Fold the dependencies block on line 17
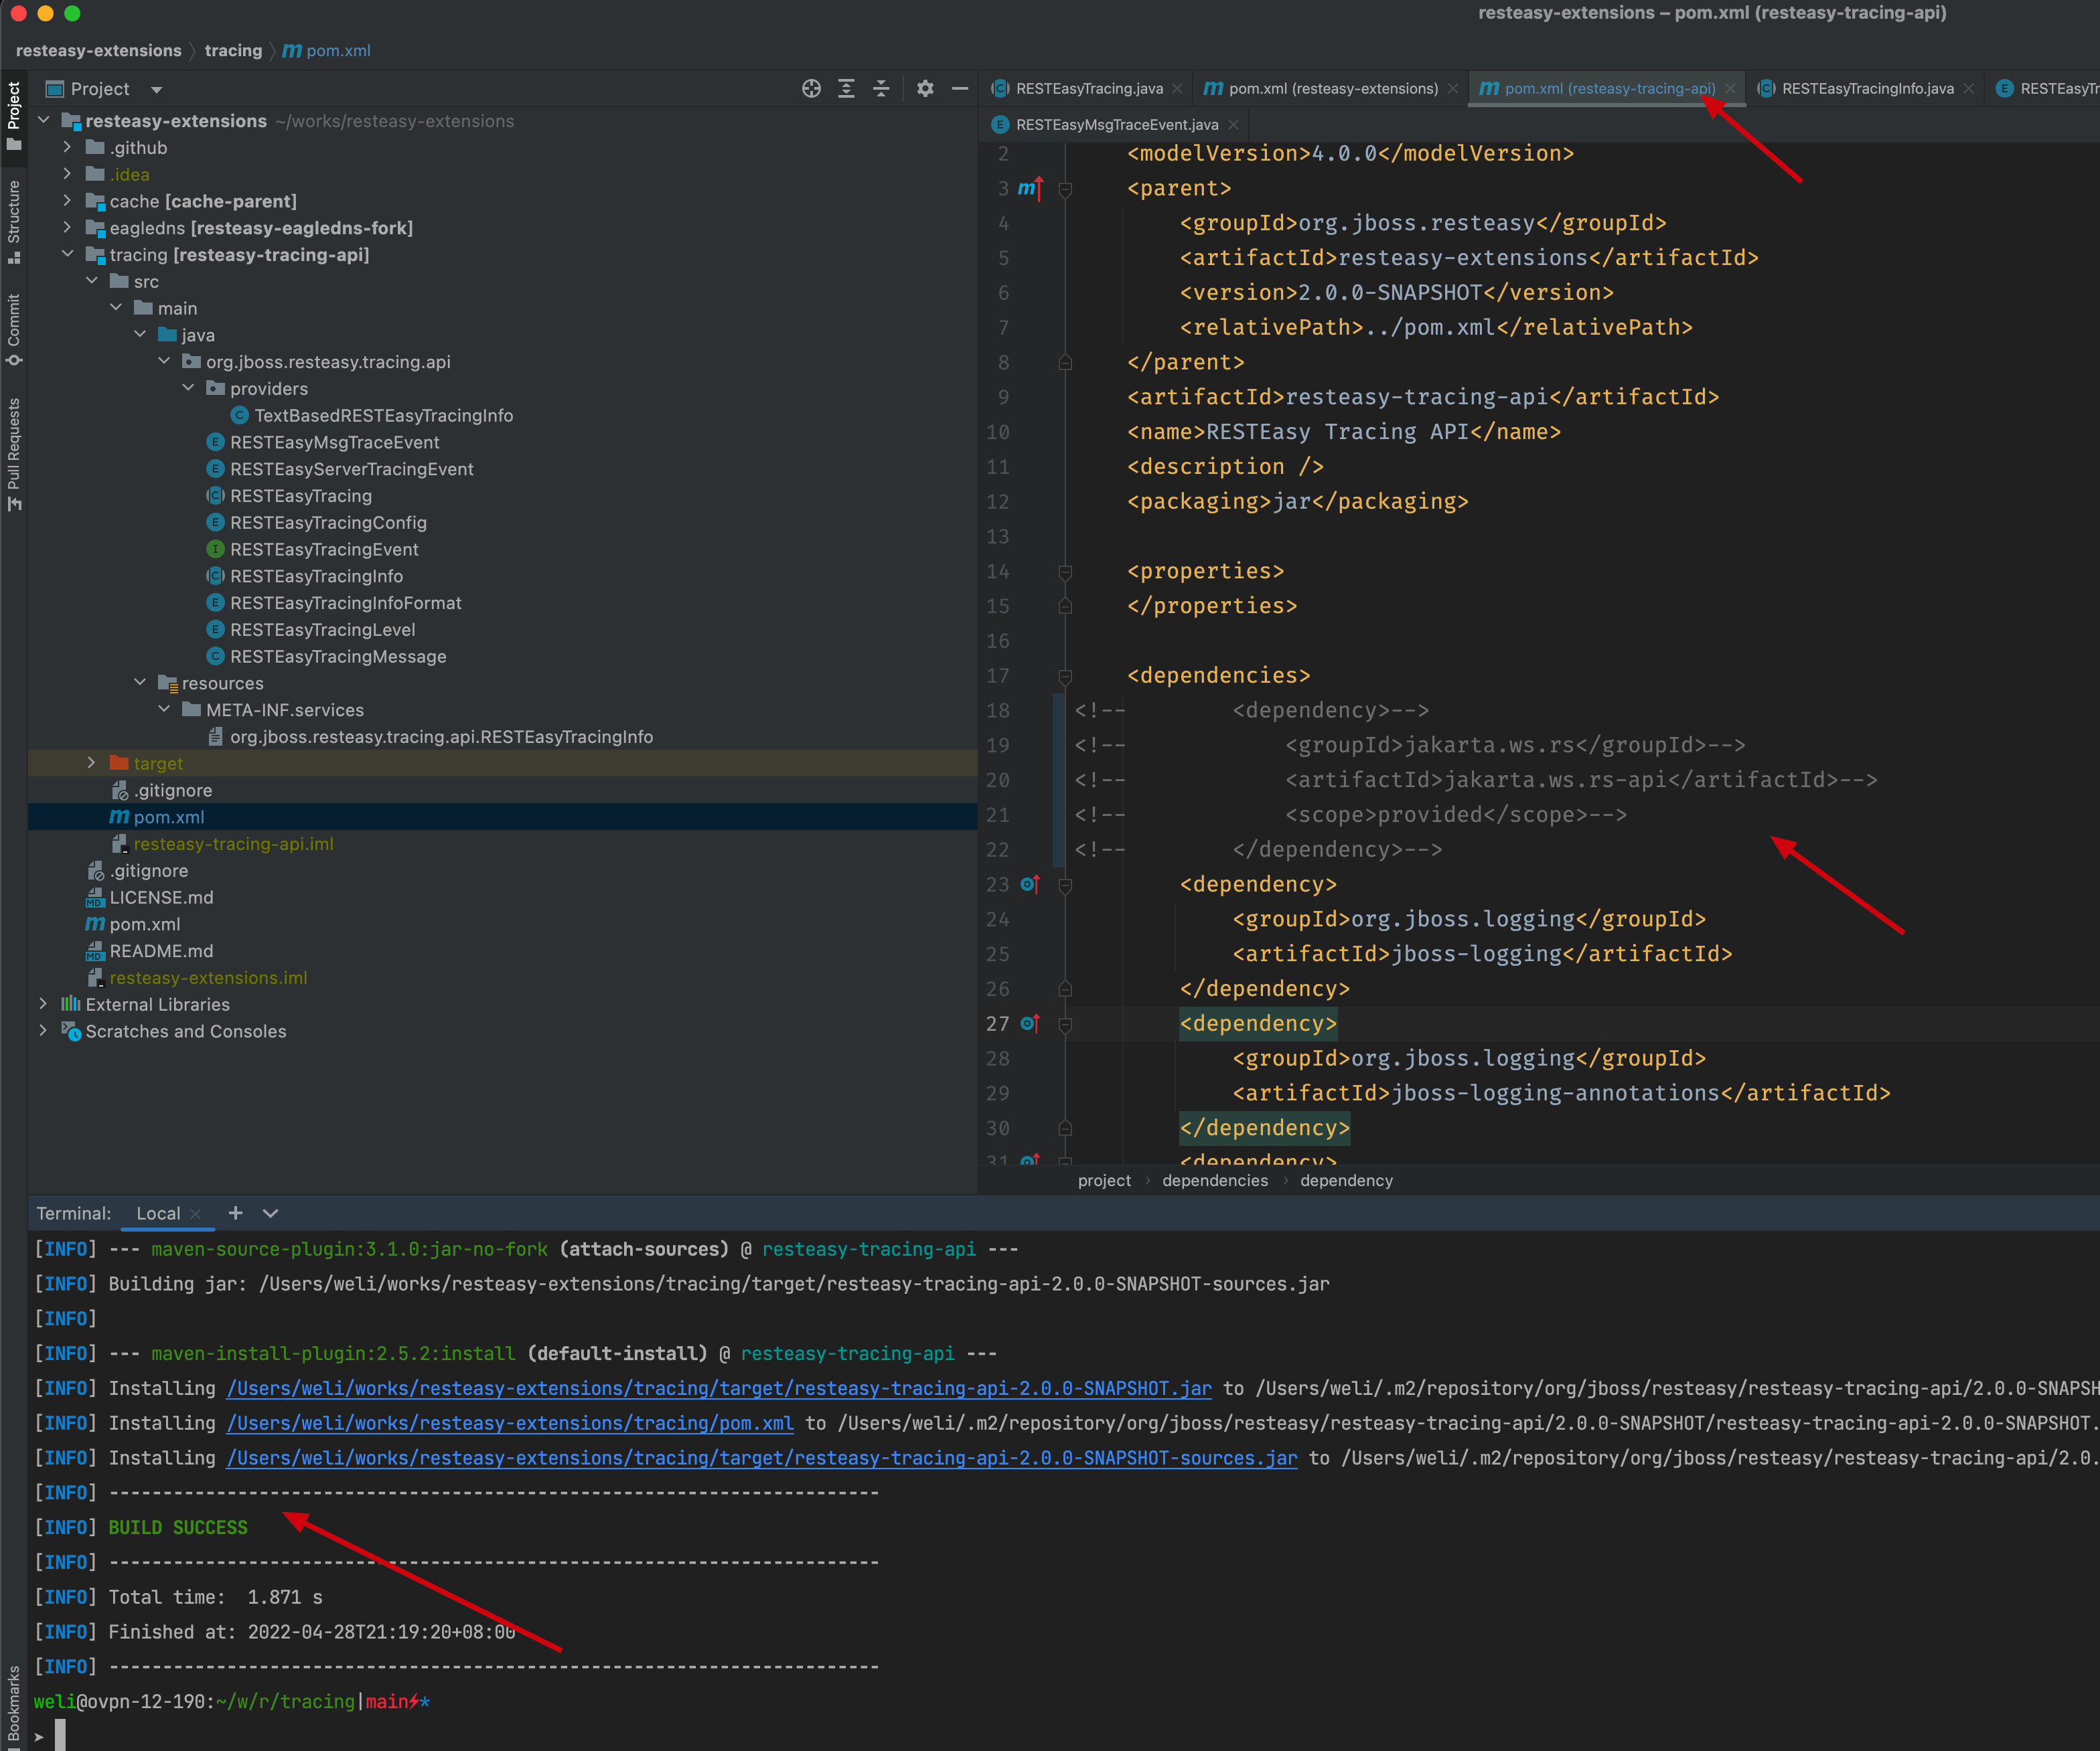Screen dimensions: 2100x1751 click(x=1065, y=677)
